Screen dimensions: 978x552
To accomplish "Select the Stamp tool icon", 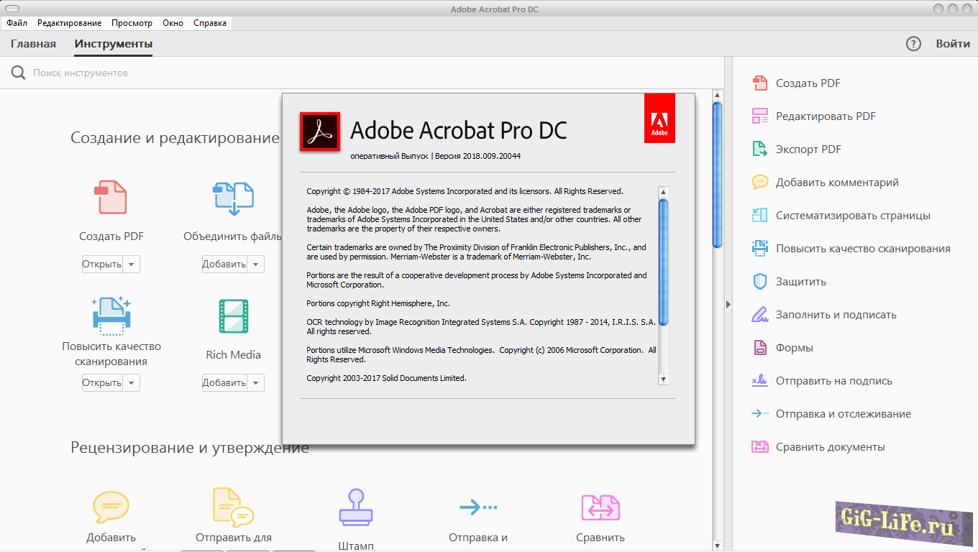I will (x=355, y=507).
